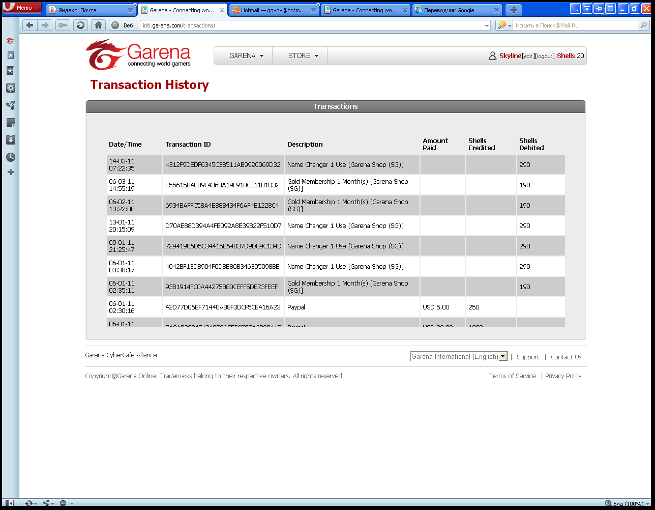Toggle the panel sidebar at bottom-left

(10, 503)
